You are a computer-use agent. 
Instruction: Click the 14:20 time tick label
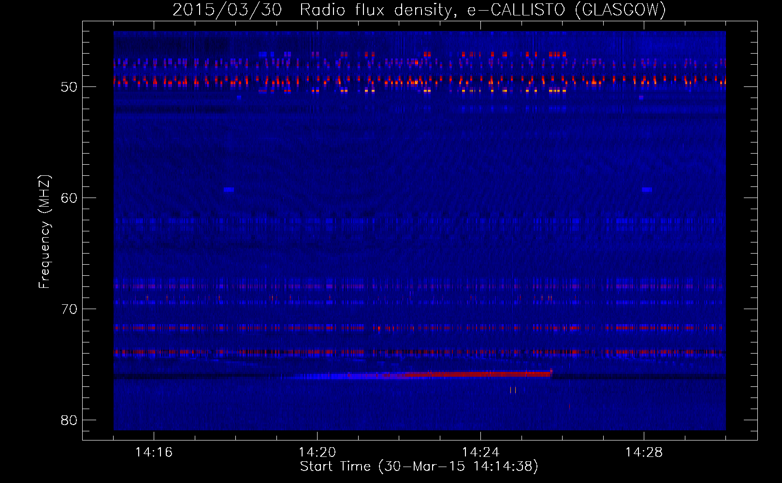tap(317, 453)
